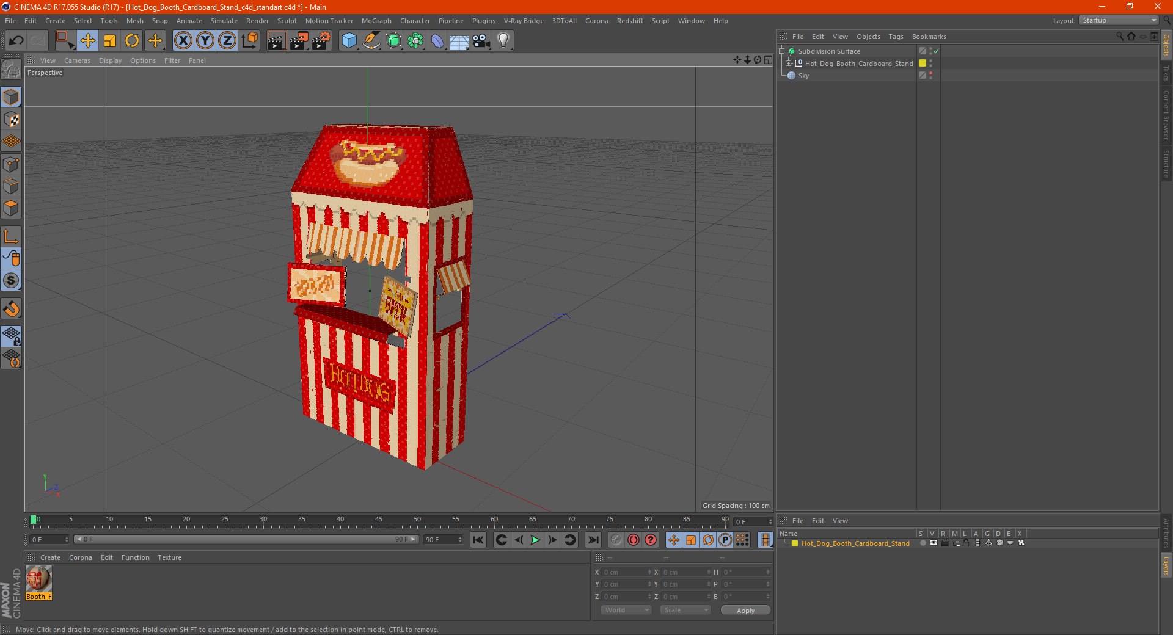Play the animation forward
1173x635 pixels.
[535, 540]
